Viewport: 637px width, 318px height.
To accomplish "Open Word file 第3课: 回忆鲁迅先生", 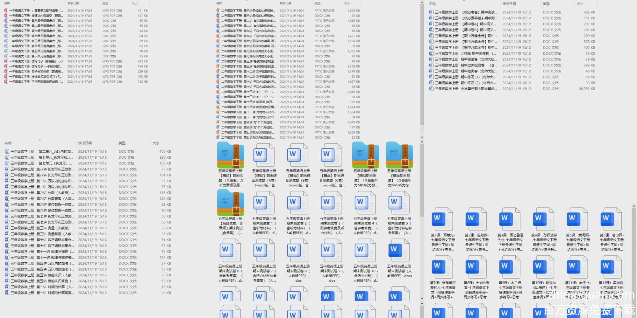I will tap(510, 220).
